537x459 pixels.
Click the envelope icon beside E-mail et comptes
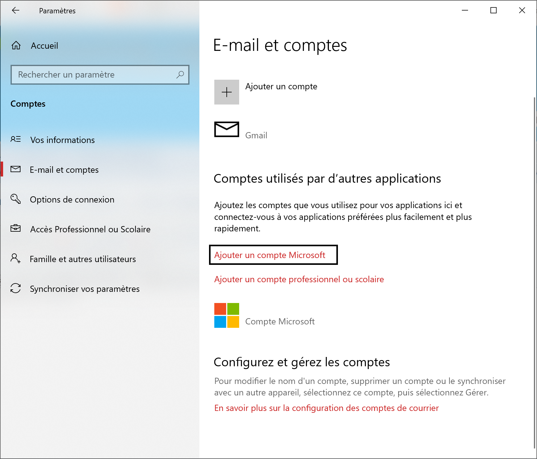click(16, 169)
